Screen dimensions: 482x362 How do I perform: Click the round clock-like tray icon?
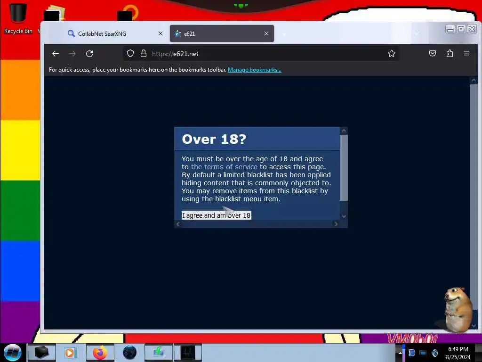point(434,353)
